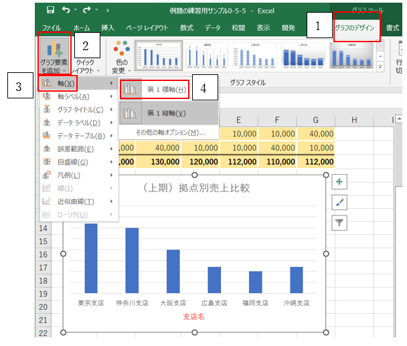Open the chart styles paintbrush button
The image size is (407, 346).
pyautogui.click(x=339, y=202)
